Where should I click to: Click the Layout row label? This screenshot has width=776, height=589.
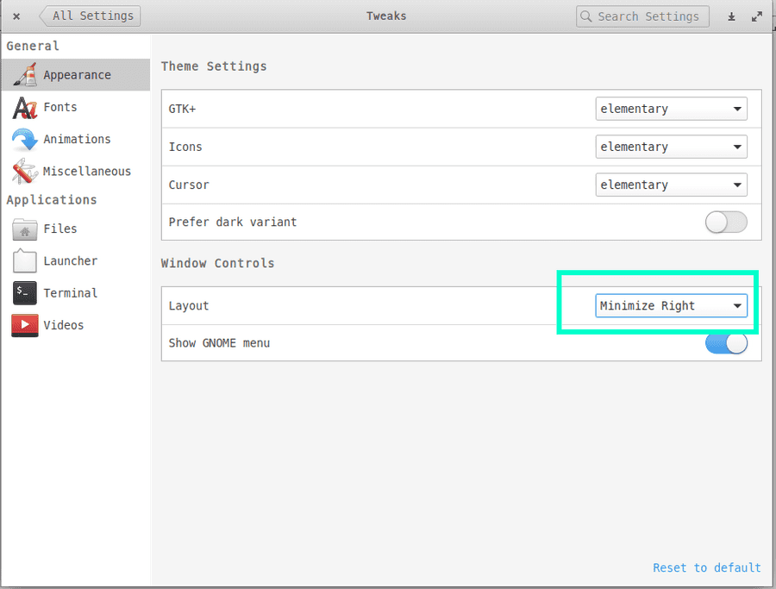tap(189, 306)
